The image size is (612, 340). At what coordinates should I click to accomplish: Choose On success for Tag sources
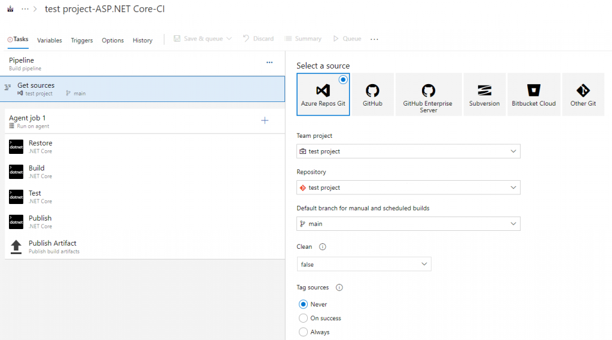[303, 318]
